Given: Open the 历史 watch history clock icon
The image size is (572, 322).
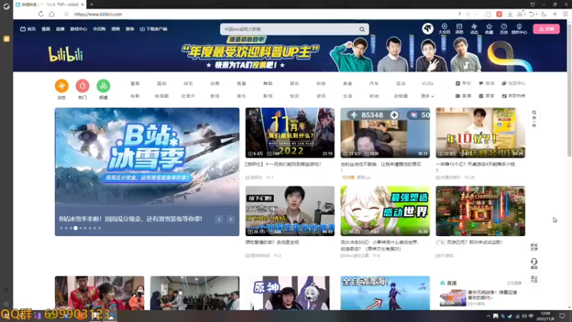Looking at the screenshot, I should 504,29.
